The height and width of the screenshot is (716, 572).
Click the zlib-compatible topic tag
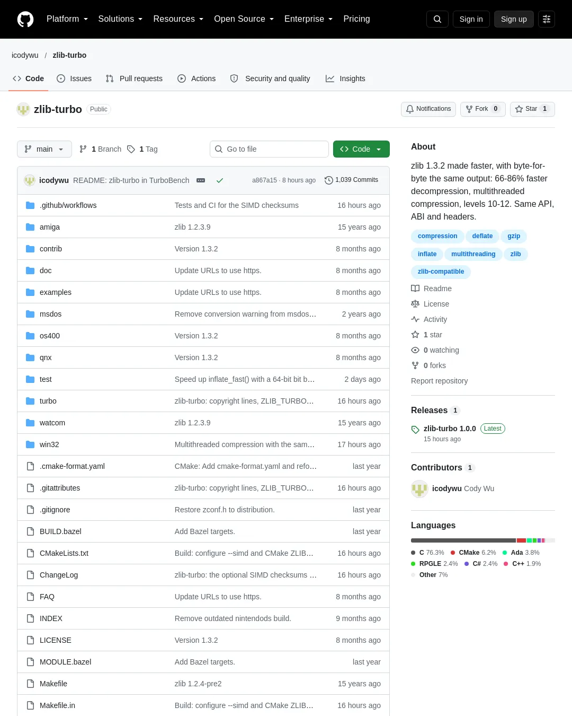(x=441, y=272)
